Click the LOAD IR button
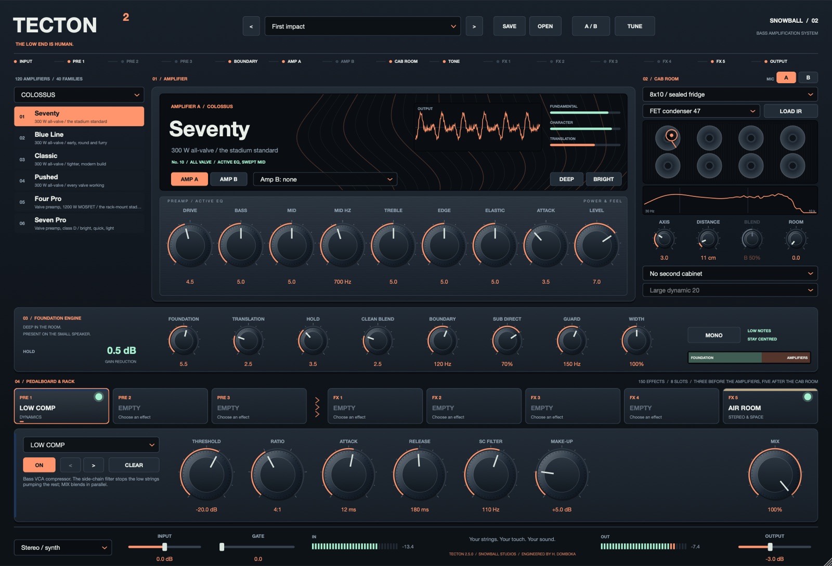 point(790,111)
